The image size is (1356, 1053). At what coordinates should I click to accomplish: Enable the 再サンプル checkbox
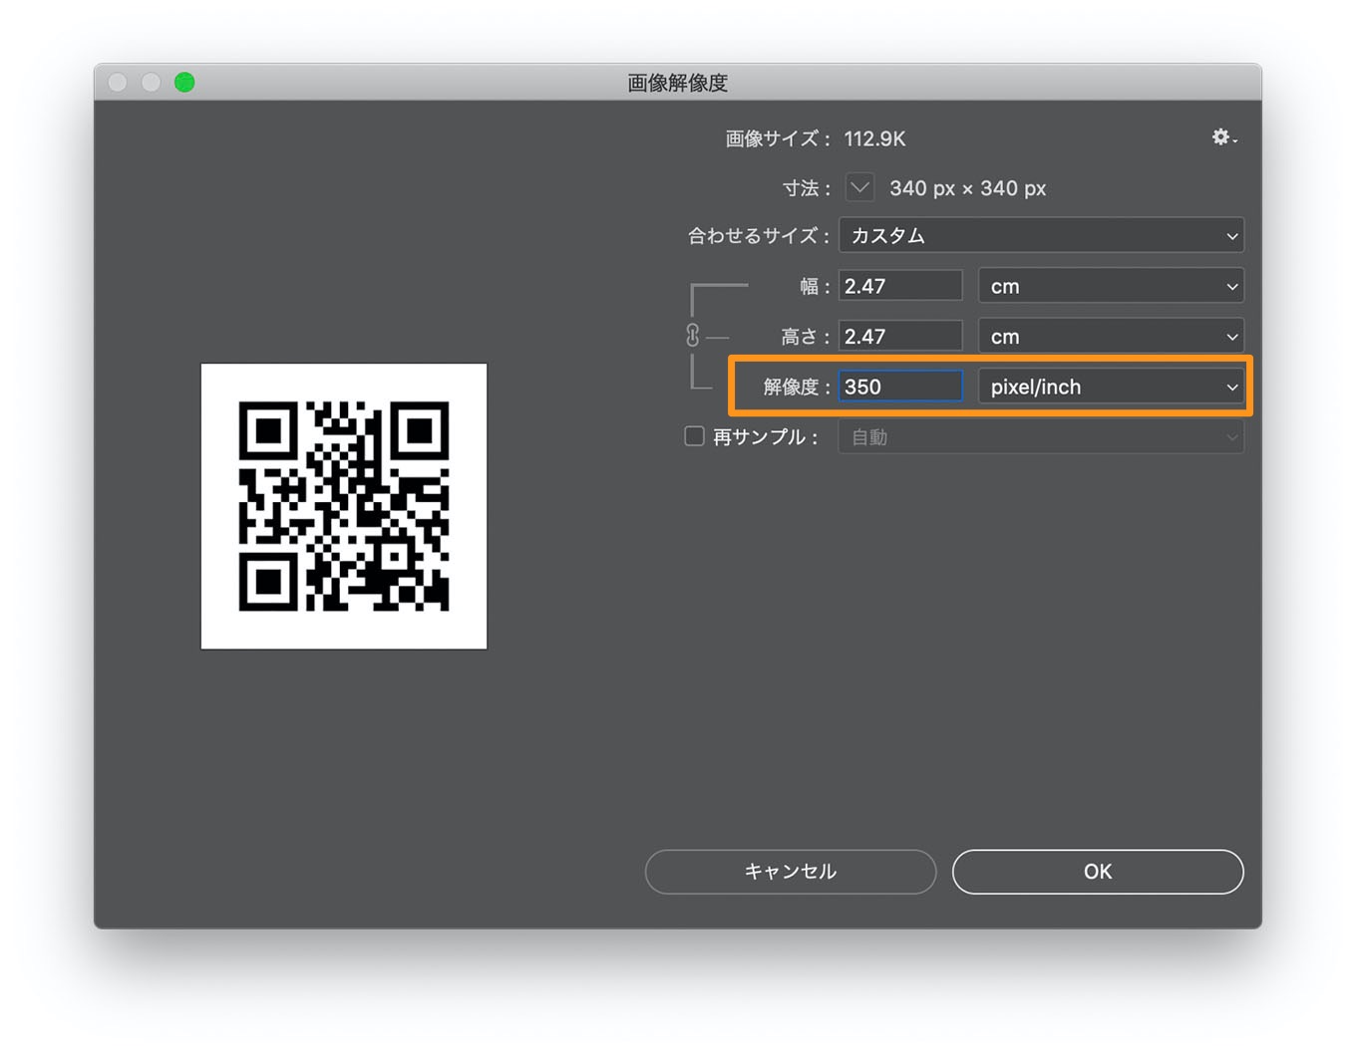point(694,436)
